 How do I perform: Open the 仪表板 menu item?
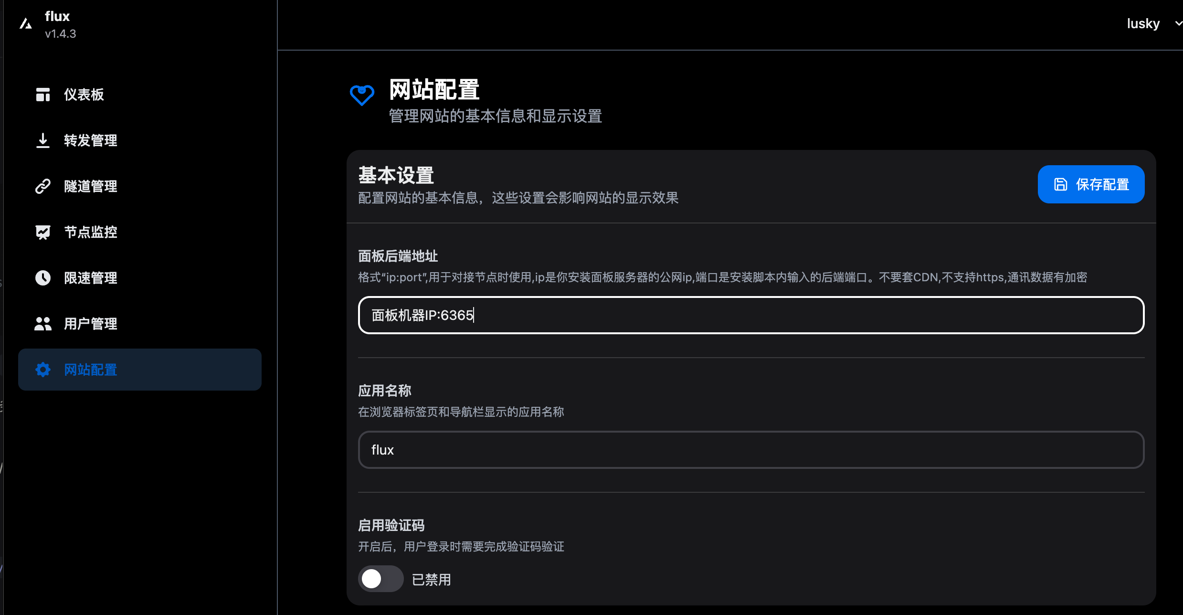pyautogui.click(x=84, y=95)
